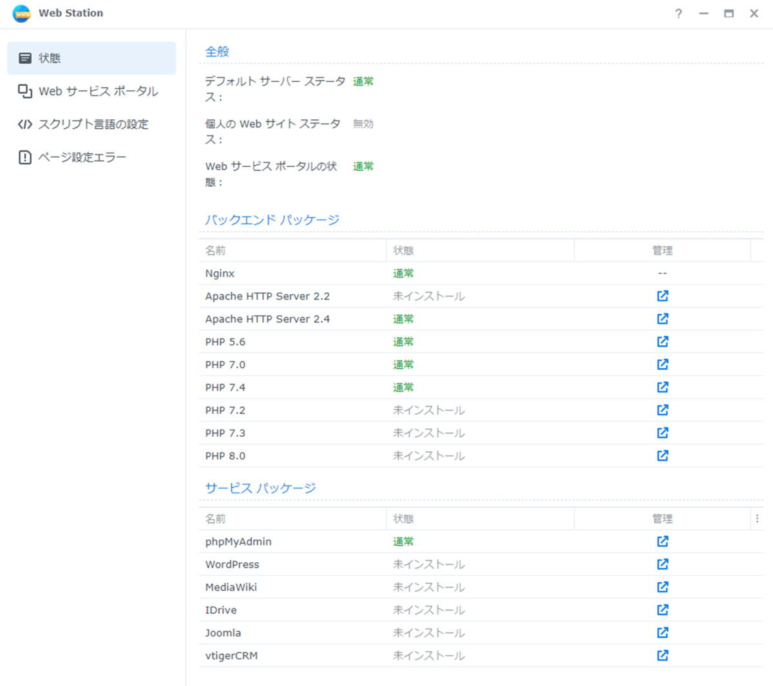The width and height of the screenshot is (773, 686).
Task: Select the Nginx row name
Action: point(220,273)
